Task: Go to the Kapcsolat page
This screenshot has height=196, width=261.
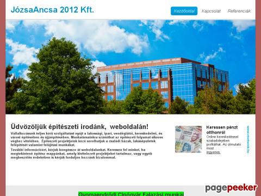Action: pos(211,11)
